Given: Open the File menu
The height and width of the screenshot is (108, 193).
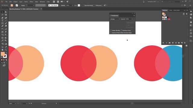Looking at the screenshot, I should point(6,2).
